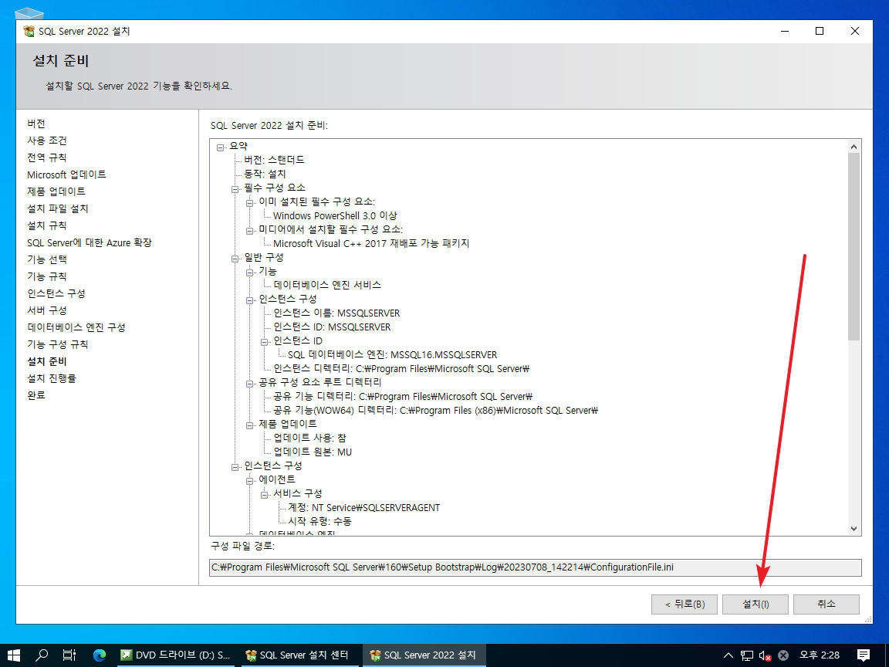Select the Windows PowerShell 3.0 이상 row
Screen dimensions: 889x667
(x=335, y=215)
